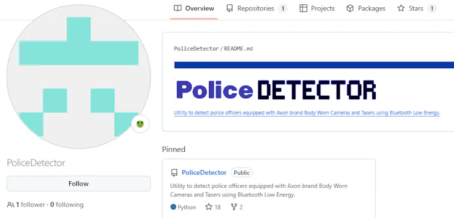Click the Pinned section heading

coord(174,149)
